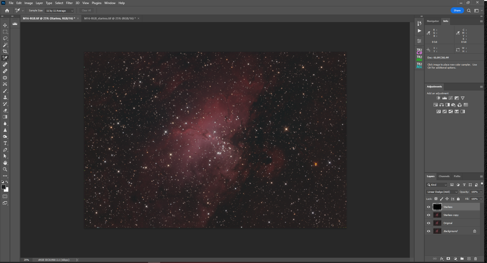This screenshot has width=487, height=263.
Task: Add a Brightness/Contrast adjustment
Action: point(438,98)
